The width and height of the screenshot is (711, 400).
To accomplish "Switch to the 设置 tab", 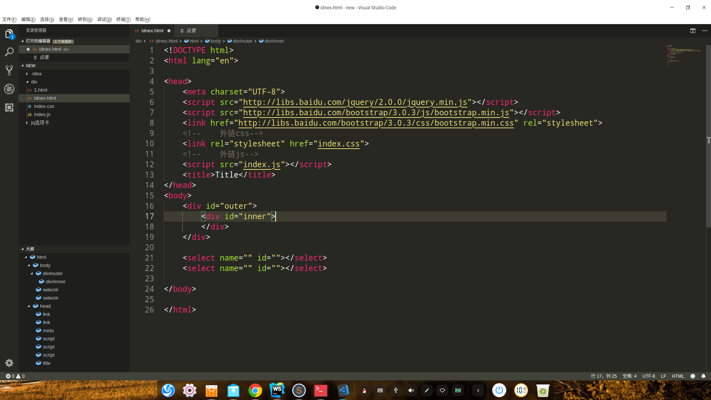I will [191, 30].
